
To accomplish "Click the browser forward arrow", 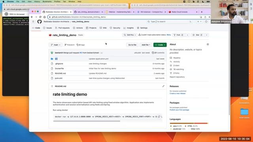I will pos(36,17).
